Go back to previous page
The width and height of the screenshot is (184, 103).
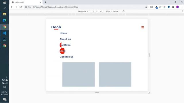coord(12,7)
